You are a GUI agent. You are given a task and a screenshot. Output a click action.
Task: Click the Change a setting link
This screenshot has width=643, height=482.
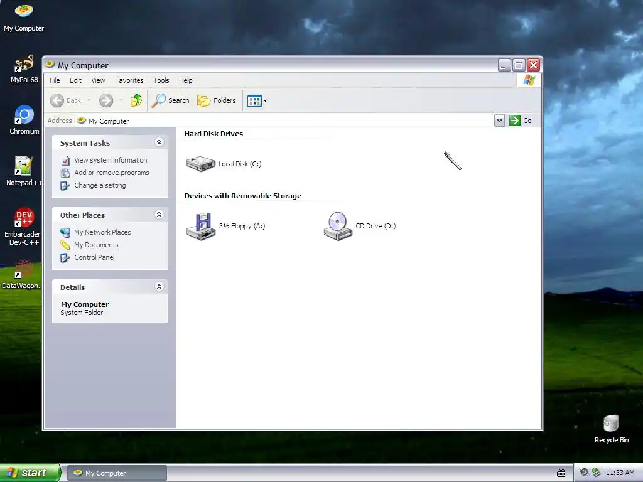point(100,185)
